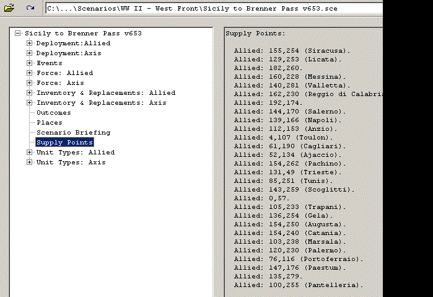Expand the Force: Axis node
433x297 pixels.
tap(29, 83)
